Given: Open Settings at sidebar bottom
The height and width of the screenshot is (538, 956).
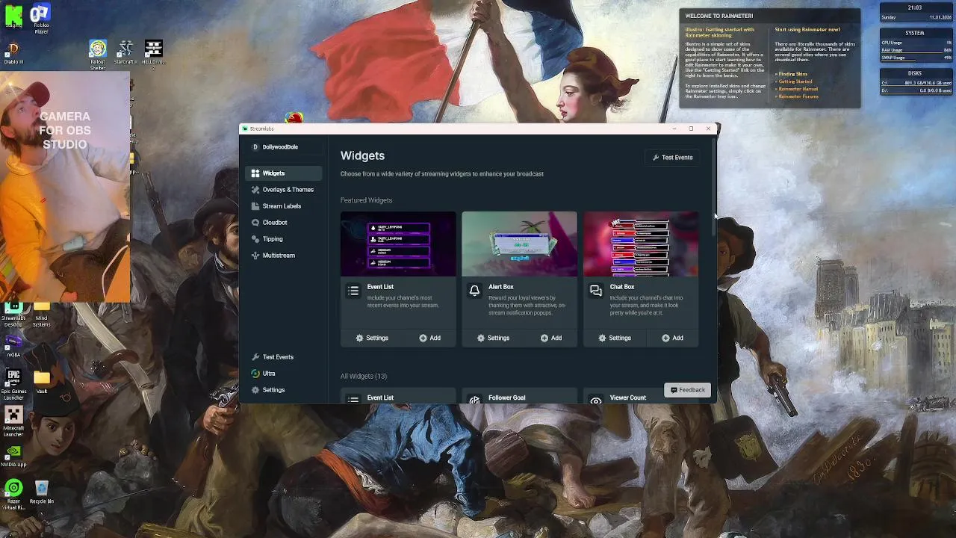Looking at the screenshot, I should click(283, 390).
